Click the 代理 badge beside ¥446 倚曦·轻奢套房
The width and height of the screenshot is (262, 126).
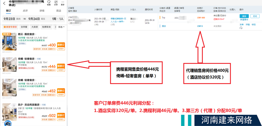[39, 59]
